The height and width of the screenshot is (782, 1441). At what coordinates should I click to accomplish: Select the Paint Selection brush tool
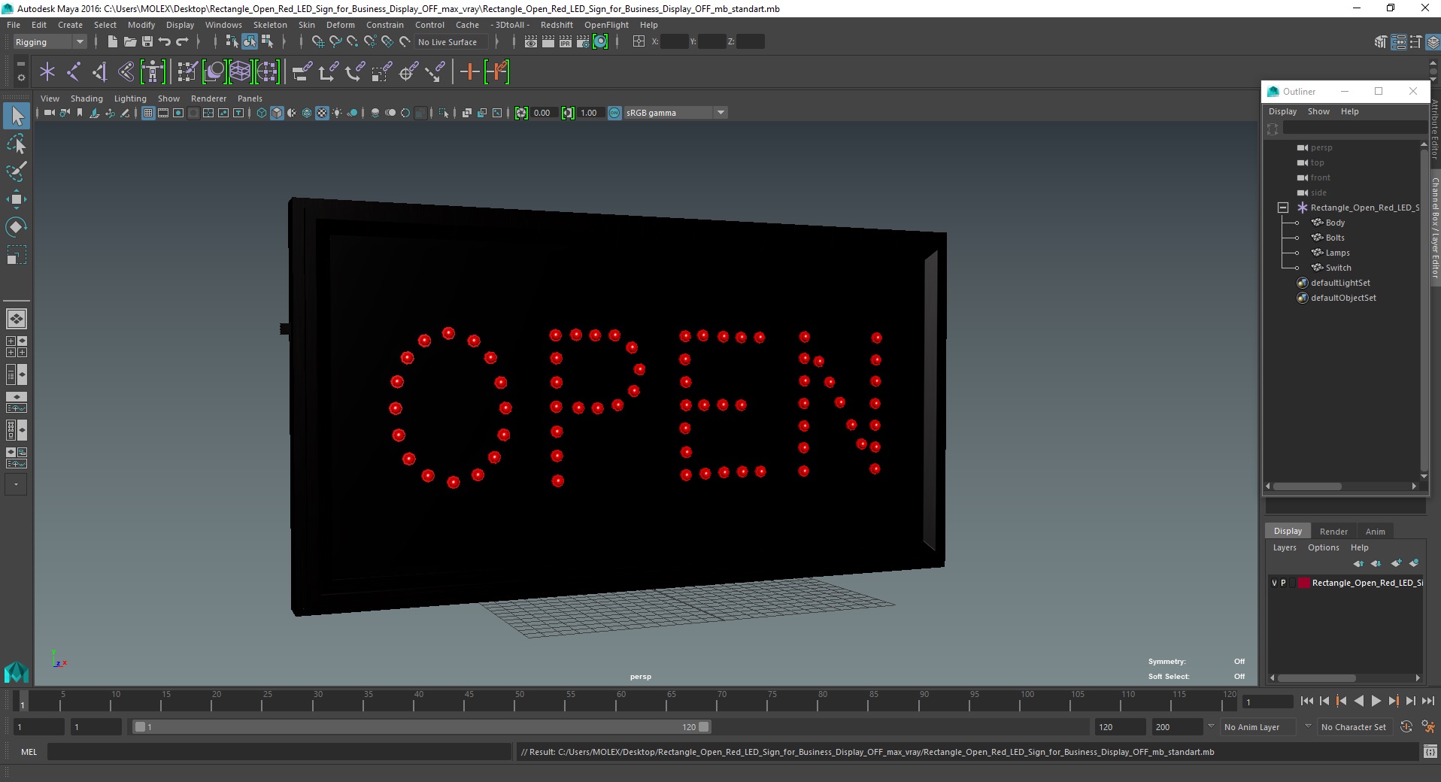[17, 171]
